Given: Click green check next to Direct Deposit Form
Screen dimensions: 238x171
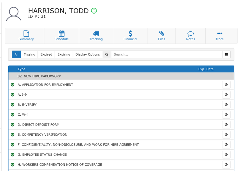Looking at the screenshot, I should click(13, 125).
